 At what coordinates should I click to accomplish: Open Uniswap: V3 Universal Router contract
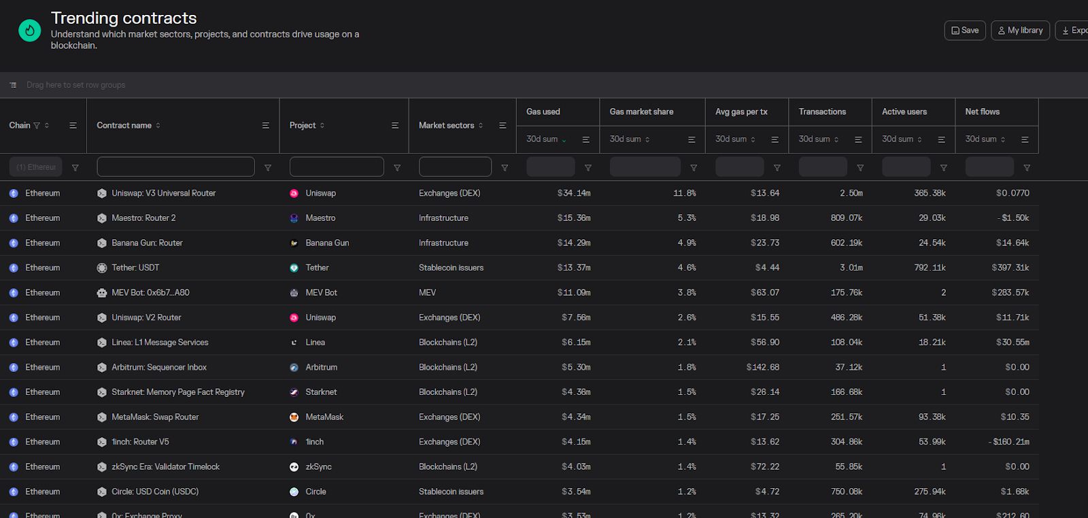[x=164, y=194]
